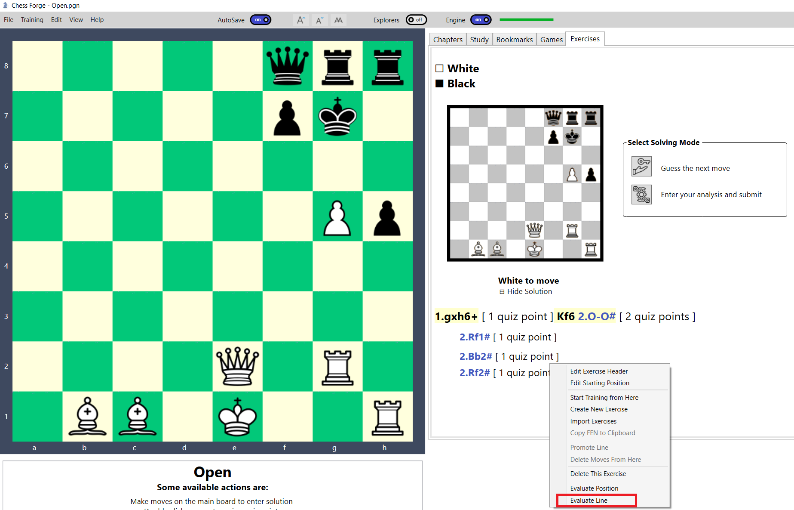
Task: Click the green engine evaluation bar
Action: click(x=526, y=19)
